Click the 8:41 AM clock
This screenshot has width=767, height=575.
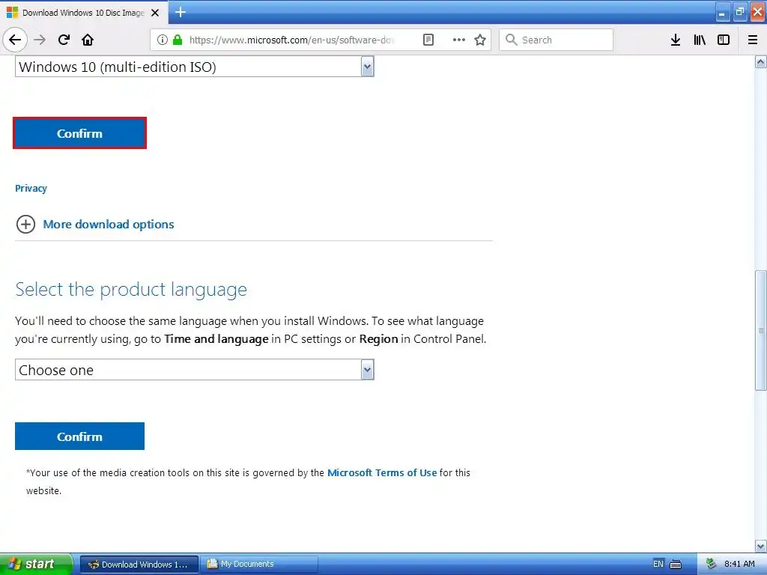coord(739,564)
